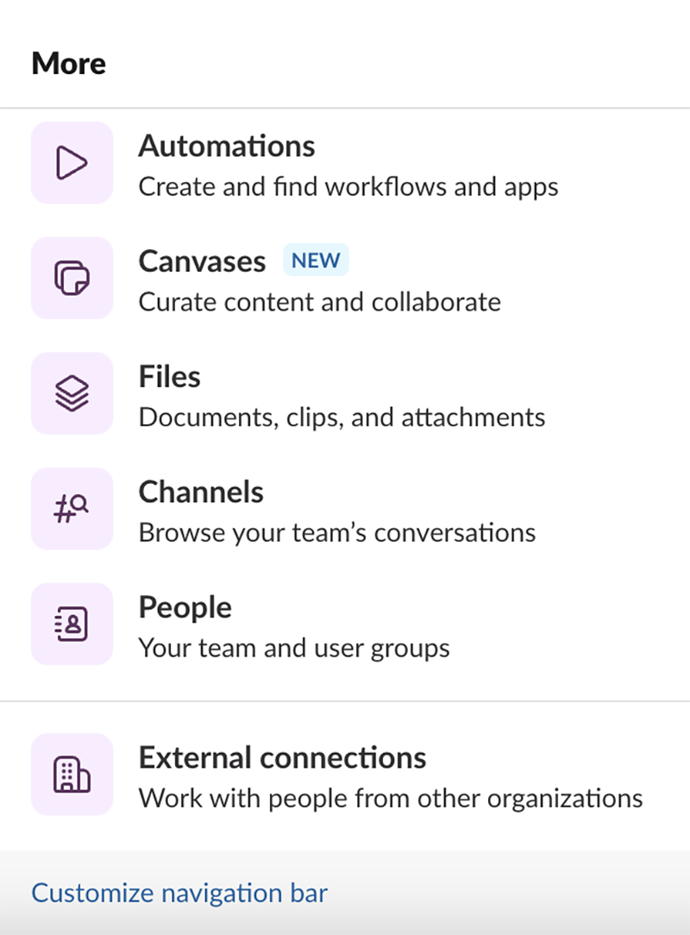The height and width of the screenshot is (935, 690).
Task: Click "Your team and user groups" text
Action: [294, 648]
